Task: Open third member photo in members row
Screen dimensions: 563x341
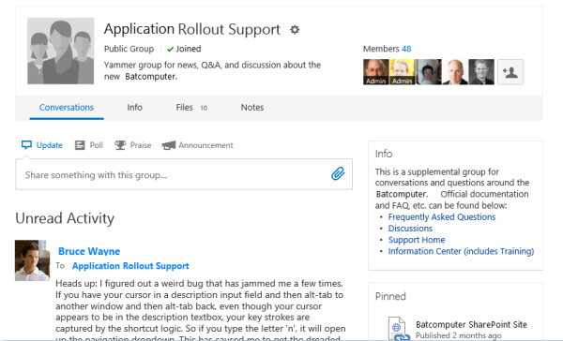Action: pyautogui.click(x=429, y=72)
